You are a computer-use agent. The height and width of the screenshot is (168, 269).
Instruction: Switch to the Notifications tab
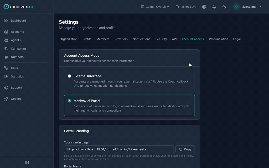coord(141,39)
